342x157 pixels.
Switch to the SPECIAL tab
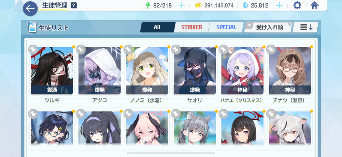pos(226,27)
